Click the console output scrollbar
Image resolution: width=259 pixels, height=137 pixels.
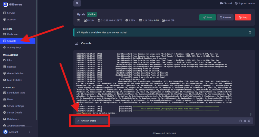[251, 114]
